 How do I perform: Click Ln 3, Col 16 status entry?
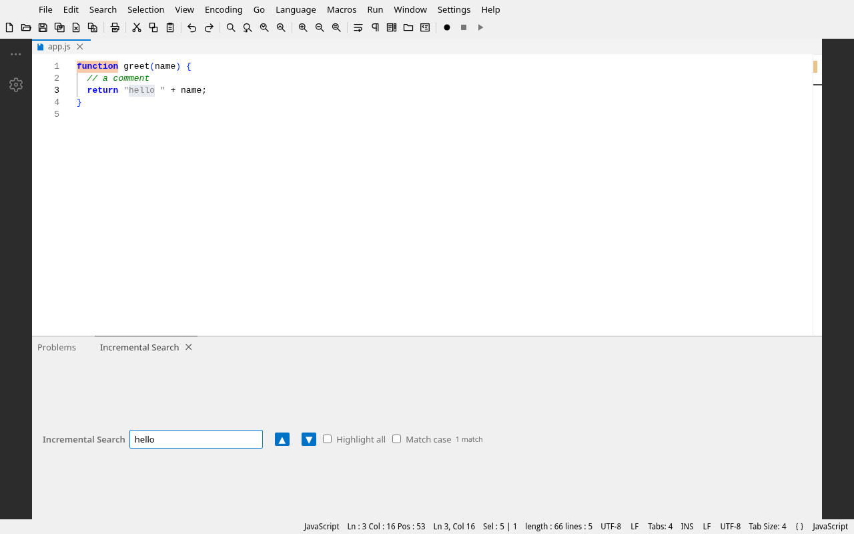[x=454, y=526]
